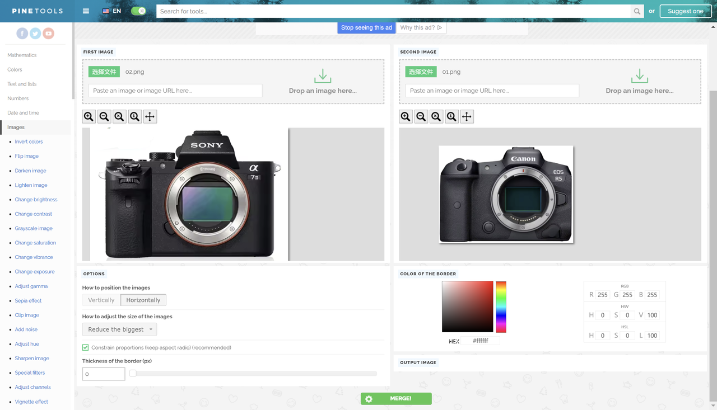Screen dimensions: 717x410
Task: Click the HEX color value field
Action: pos(480,341)
